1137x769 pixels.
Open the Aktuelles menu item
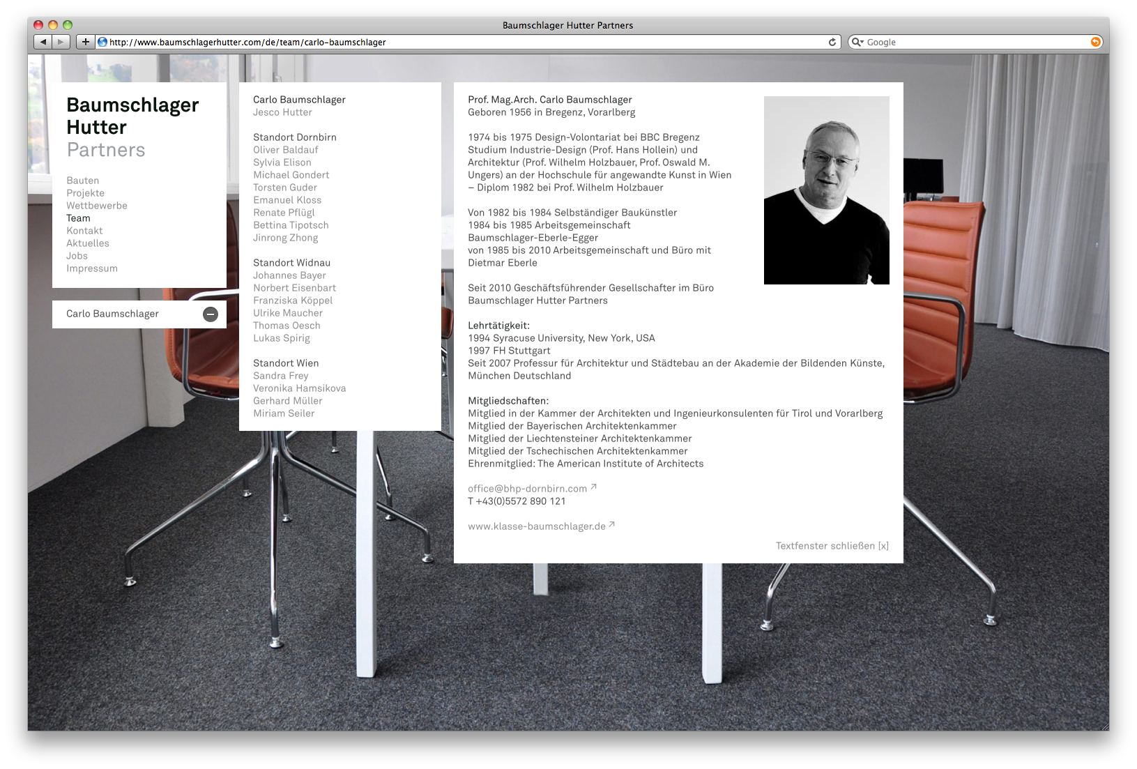88,243
